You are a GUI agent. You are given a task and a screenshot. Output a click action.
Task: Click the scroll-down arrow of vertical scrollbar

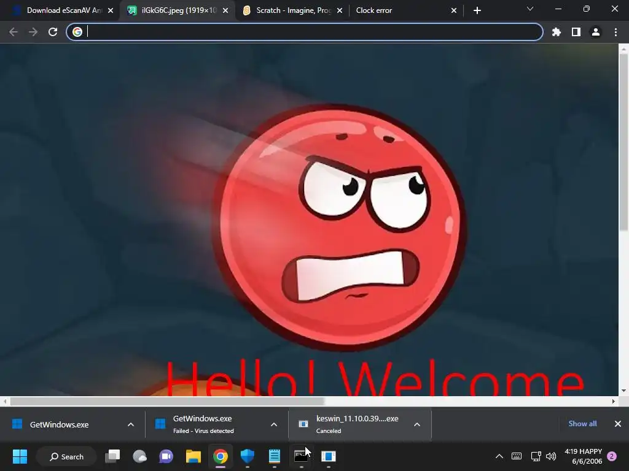tap(623, 391)
